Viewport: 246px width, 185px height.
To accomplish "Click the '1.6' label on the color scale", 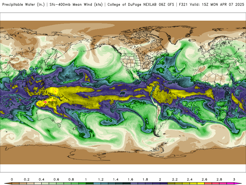I will click(x=130, y=179).
